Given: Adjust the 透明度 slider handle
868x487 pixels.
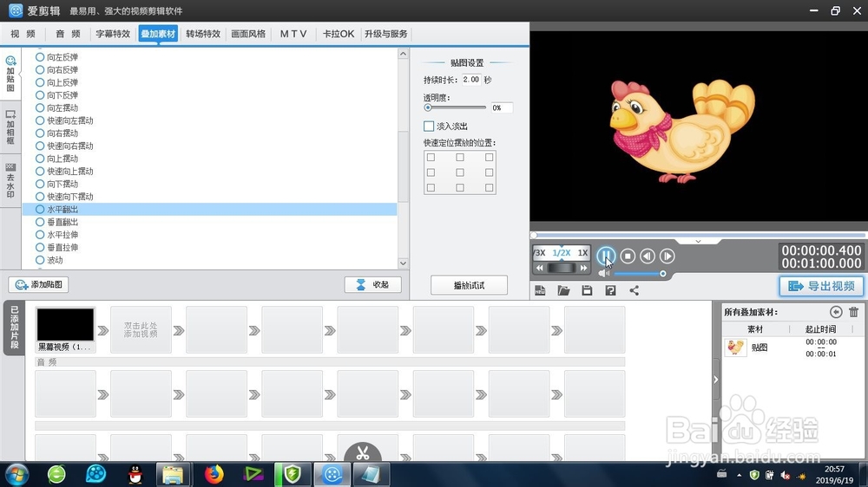Looking at the screenshot, I should click(428, 107).
